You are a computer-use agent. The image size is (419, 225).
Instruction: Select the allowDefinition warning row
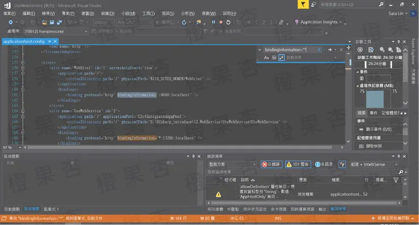point(304,192)
